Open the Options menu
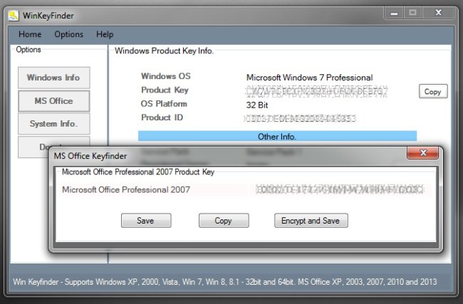 69,34
